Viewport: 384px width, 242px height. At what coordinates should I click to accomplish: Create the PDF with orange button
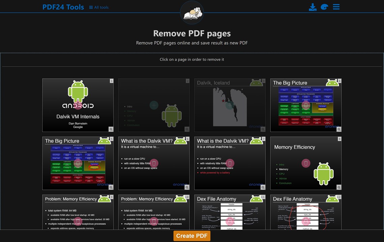click(x=192, y=236)
